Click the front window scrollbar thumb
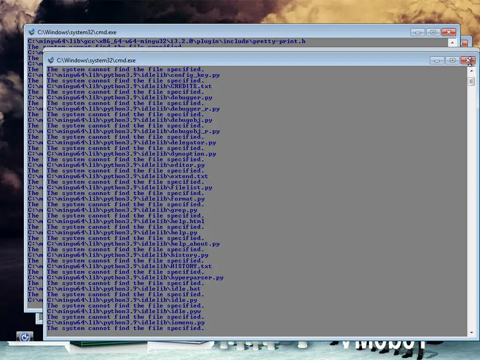Screen dimensions: 480x360 tap(472, 82)
